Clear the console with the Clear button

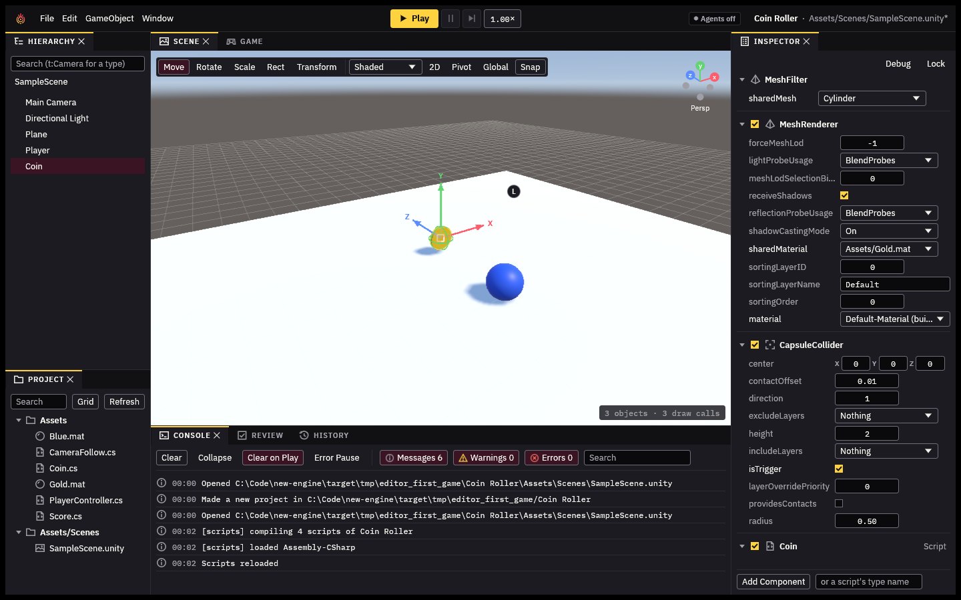pyautogui.click(x=172, y=458)
